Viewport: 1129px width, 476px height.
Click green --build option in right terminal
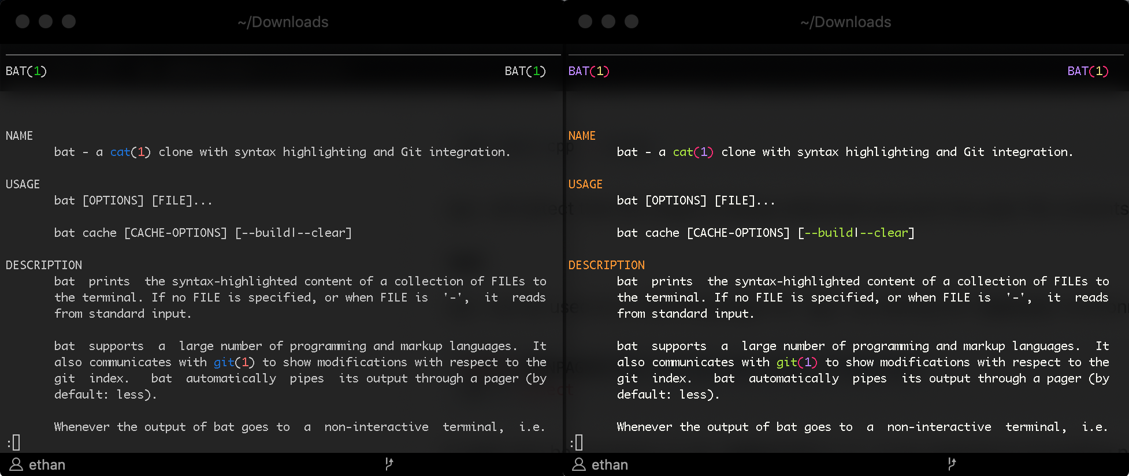829,233
